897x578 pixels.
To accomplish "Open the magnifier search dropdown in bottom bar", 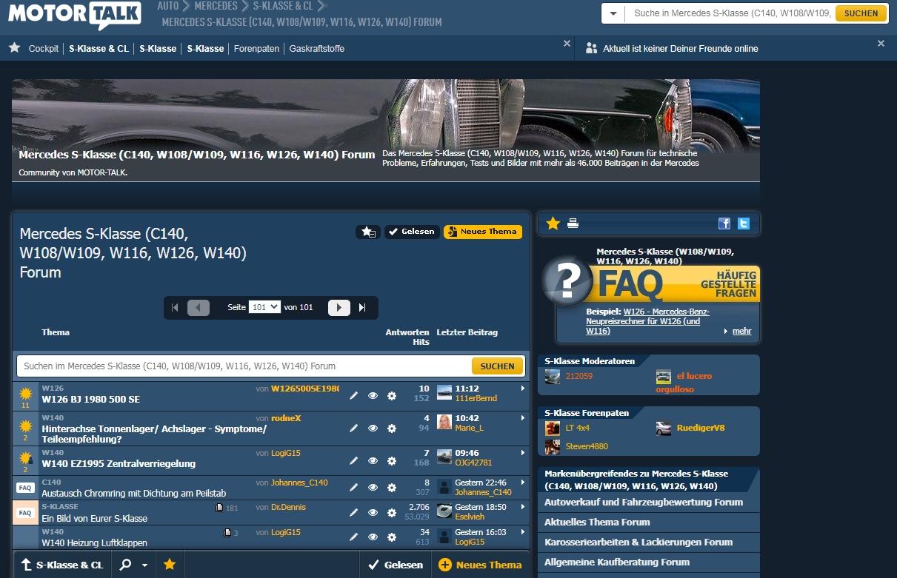I will [133, 565].
